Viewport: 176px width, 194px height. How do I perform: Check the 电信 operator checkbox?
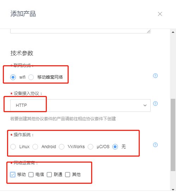(x=31, y=175)
